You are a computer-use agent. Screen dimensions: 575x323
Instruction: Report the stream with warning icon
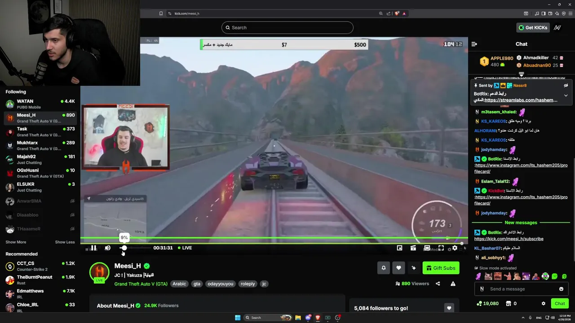pyautogui.click(x=453, y=284)
